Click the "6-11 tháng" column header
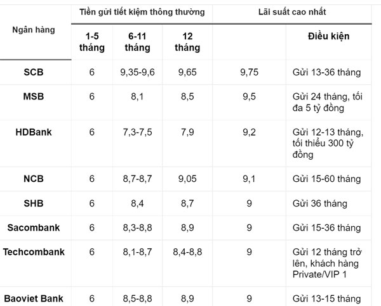 [x=138, y=42]
